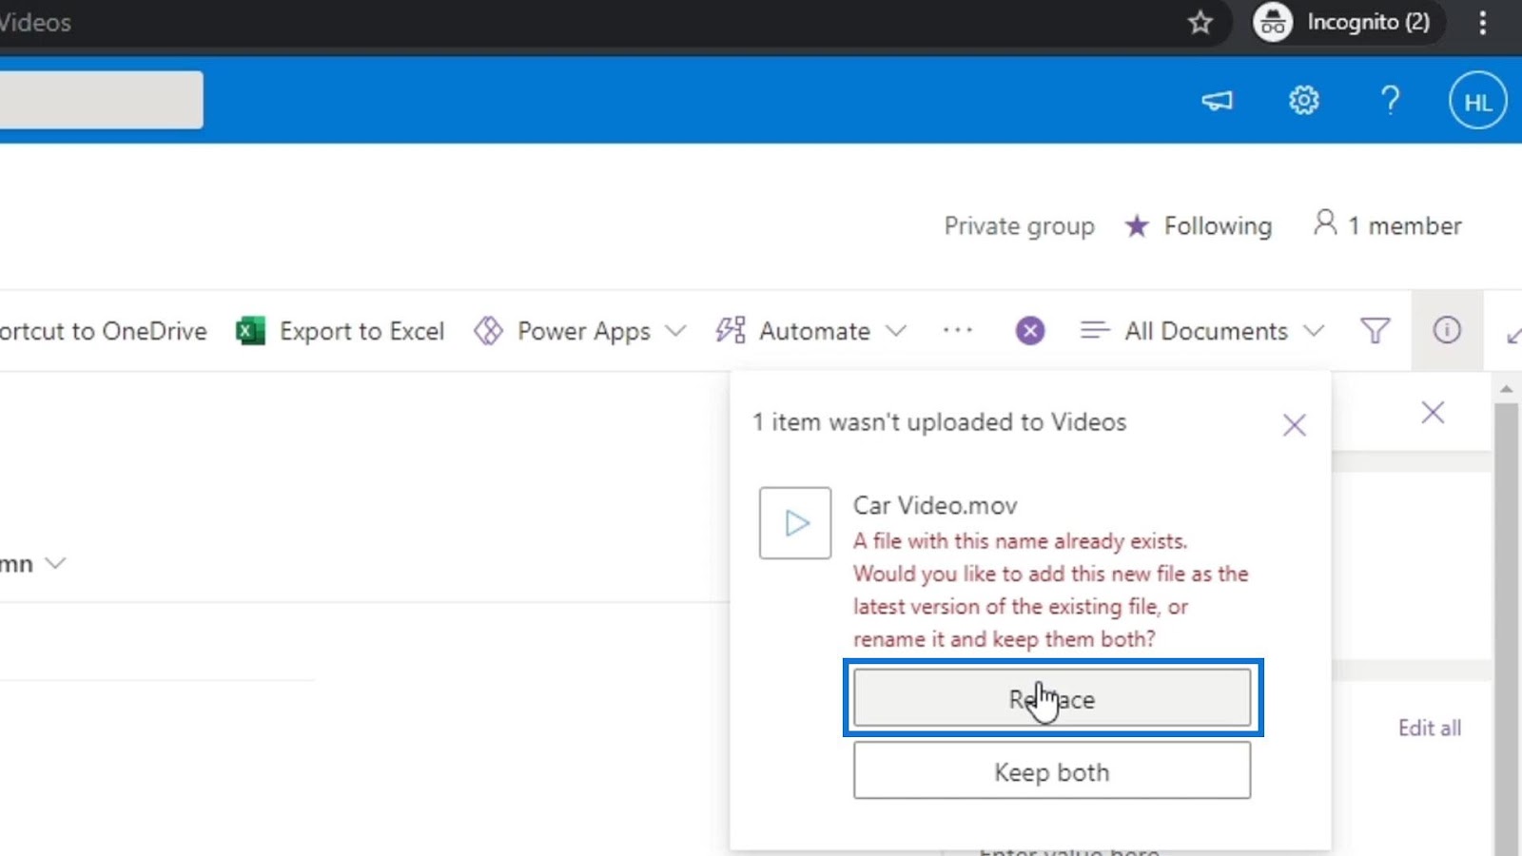Image resolution: width=1522 pixels, height=856 pixels.
Task: Click the Car Video.mov play thumbnail
Action: coord(795,523)
